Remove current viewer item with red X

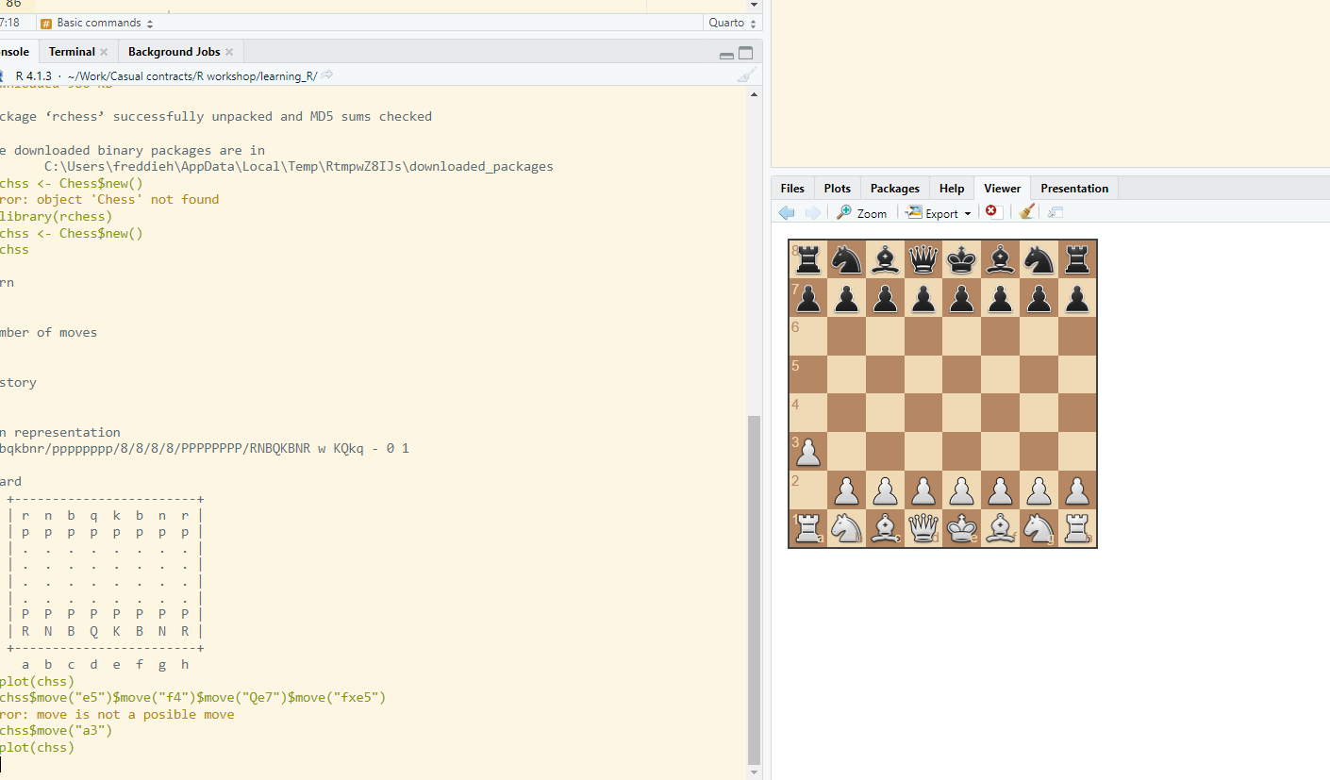pos(992,212)
